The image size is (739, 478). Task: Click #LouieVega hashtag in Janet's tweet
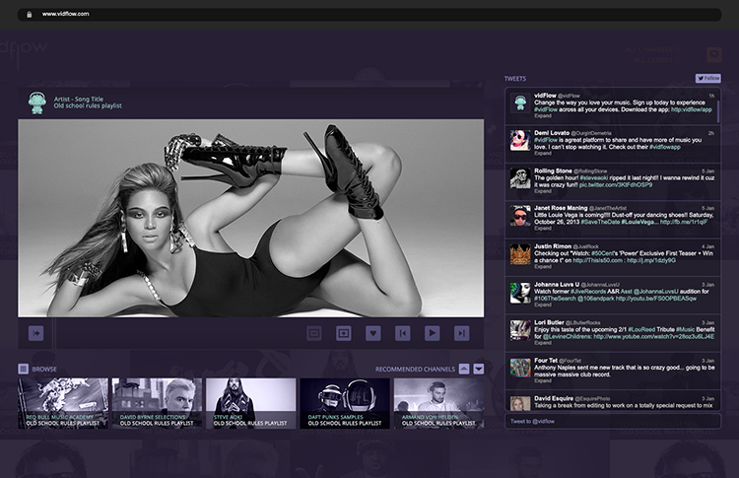638,222
